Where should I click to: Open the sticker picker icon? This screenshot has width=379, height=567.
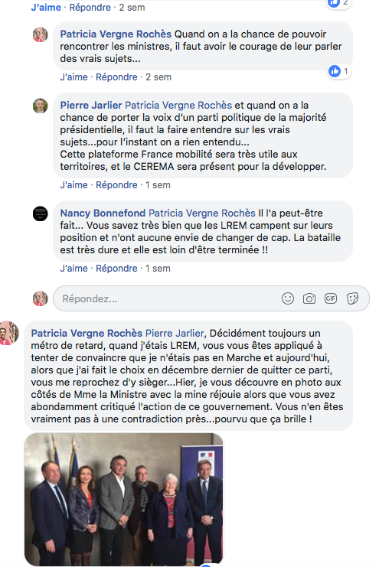coord(352,298)
